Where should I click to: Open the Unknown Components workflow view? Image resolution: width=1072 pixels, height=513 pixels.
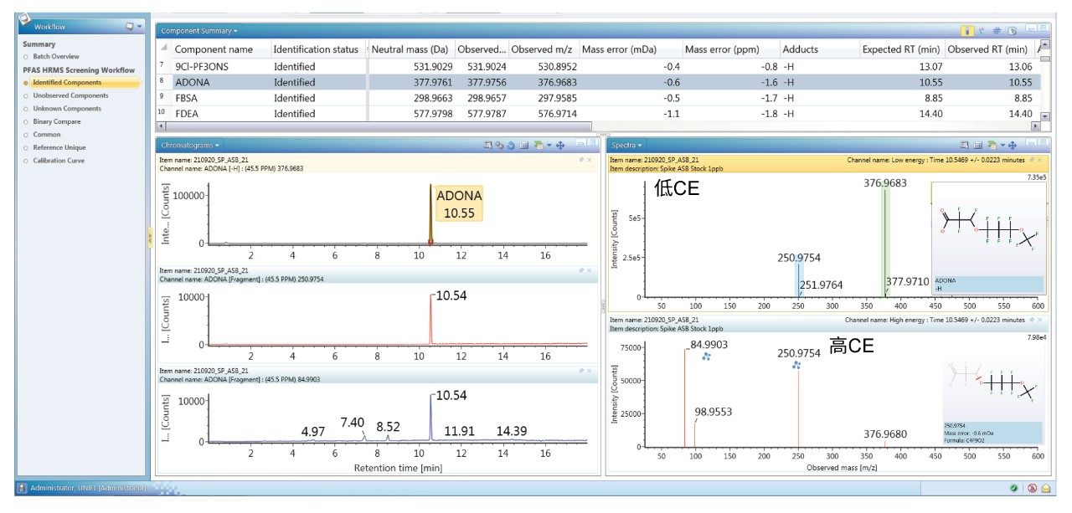pyautogui.click(x=67, y=108)
